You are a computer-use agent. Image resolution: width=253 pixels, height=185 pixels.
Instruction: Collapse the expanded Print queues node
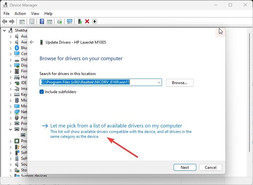10,129
